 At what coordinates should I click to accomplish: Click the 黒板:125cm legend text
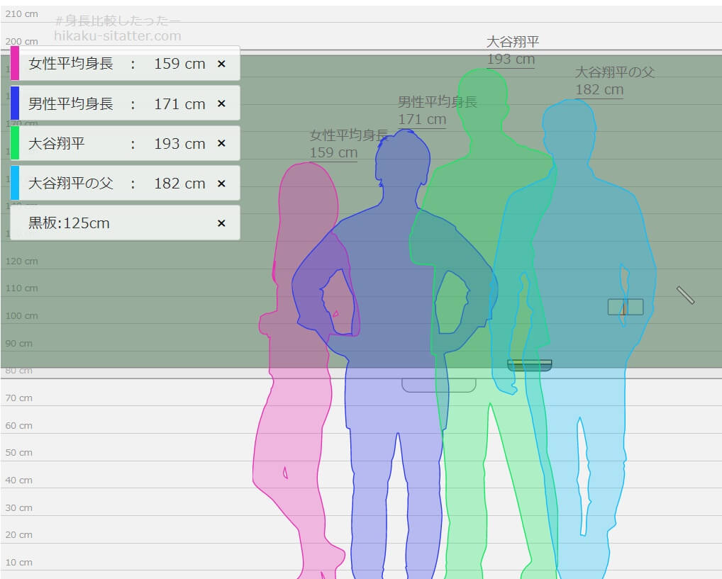coord(69,223)
